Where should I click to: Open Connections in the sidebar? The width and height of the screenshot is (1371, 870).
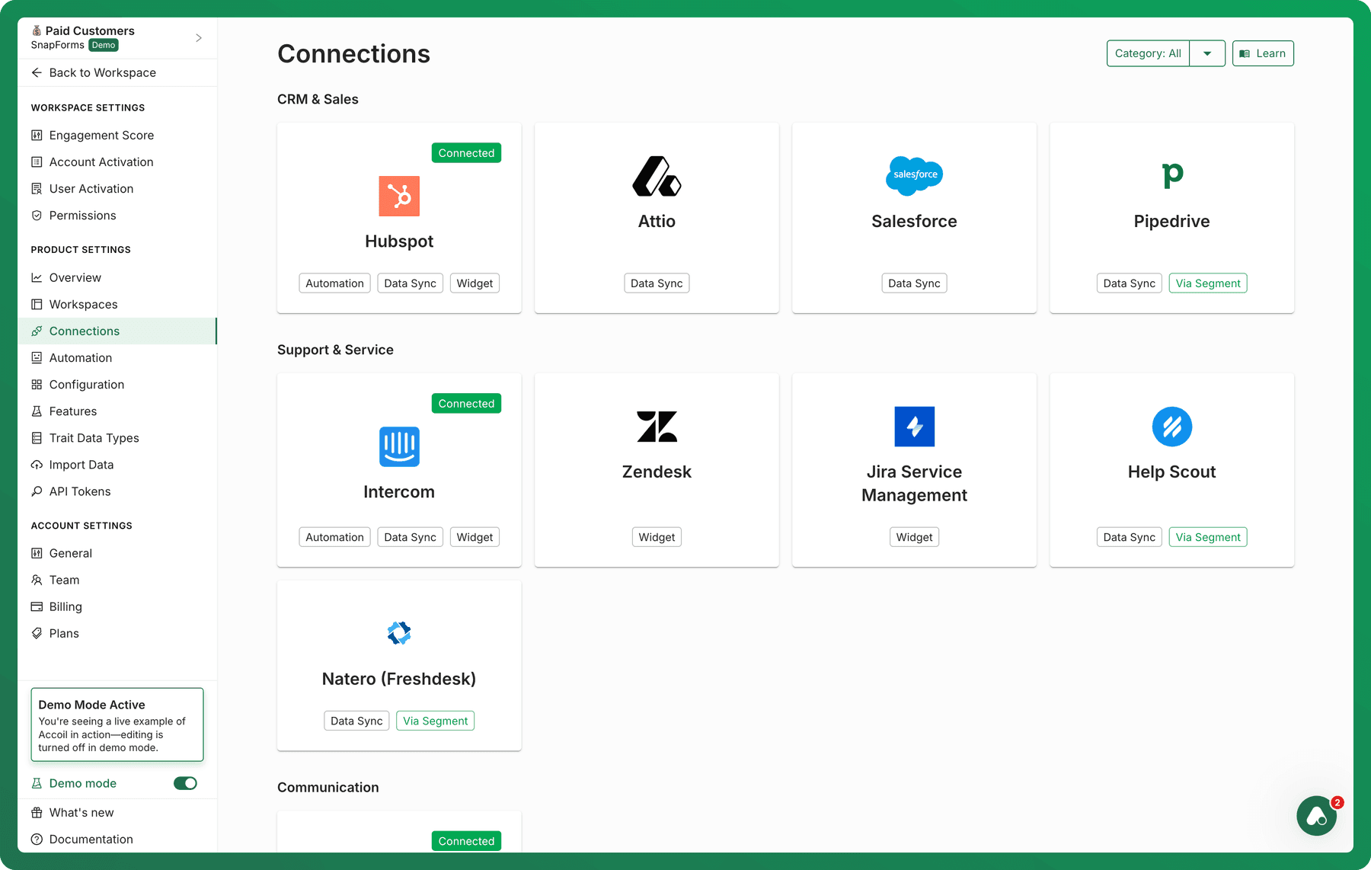[117, 331]
